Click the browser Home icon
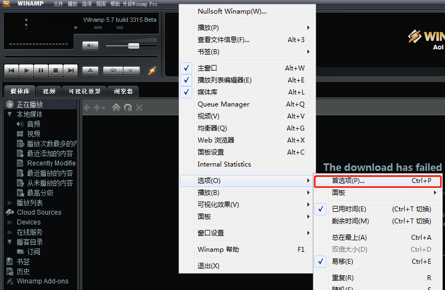 pyautogui.click(x=116, y=107)
